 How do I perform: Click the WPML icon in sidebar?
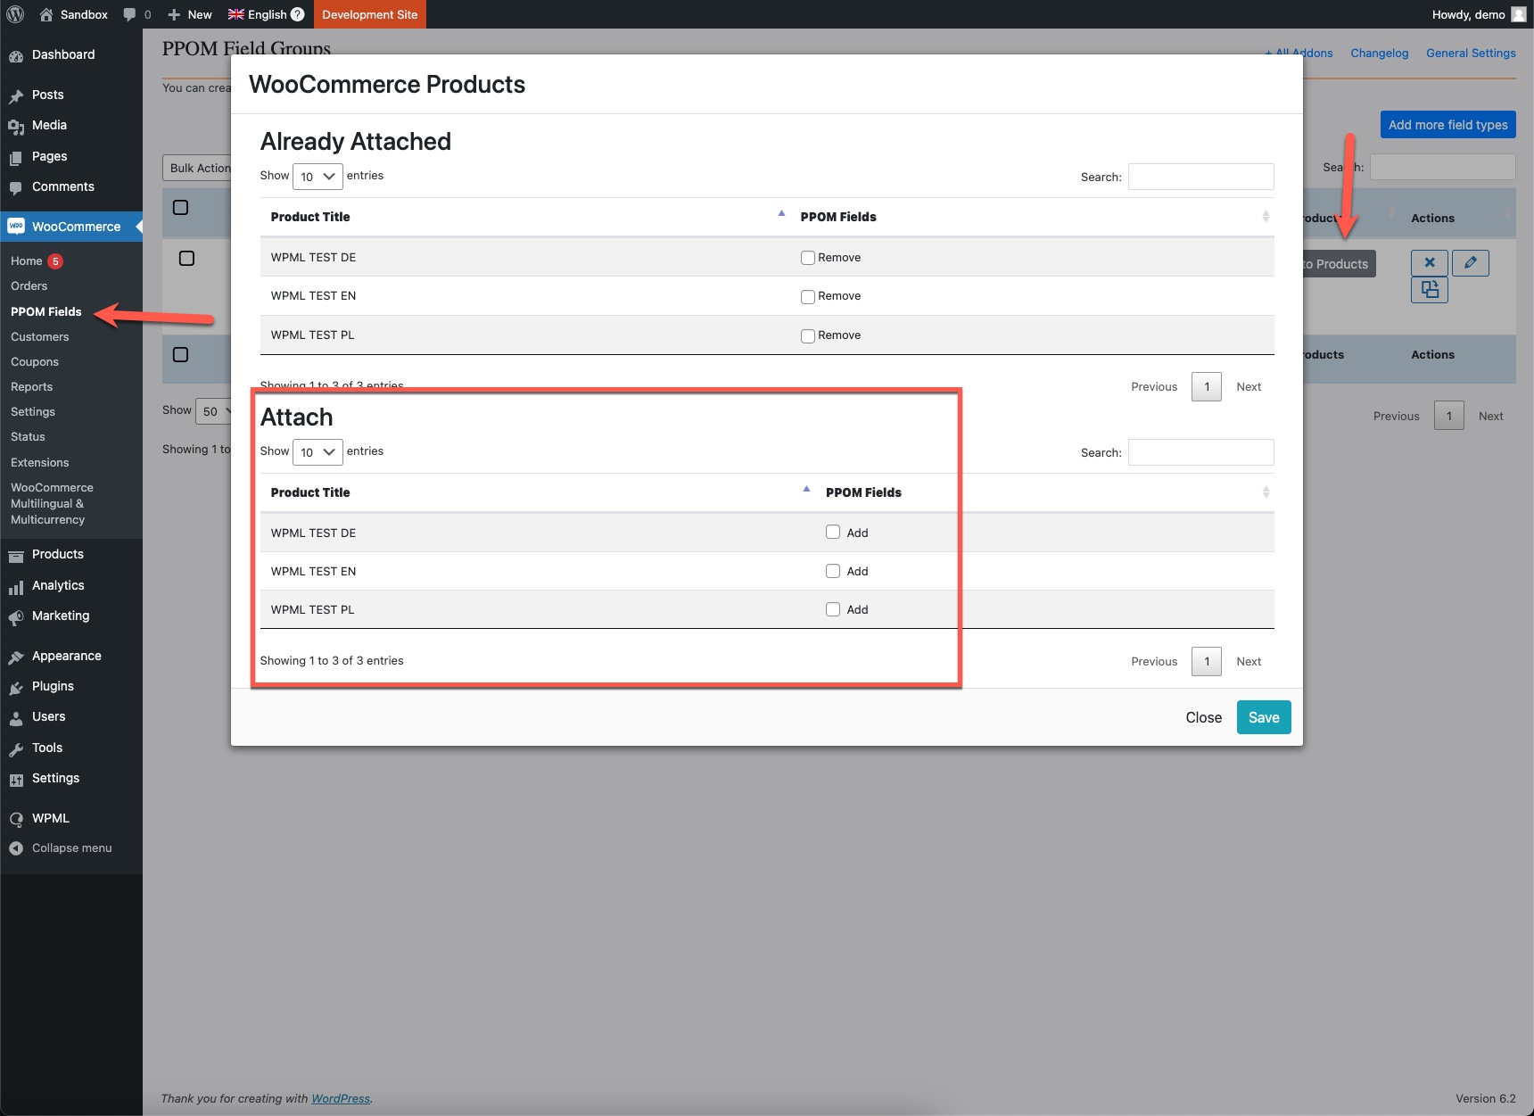point(16,819)
